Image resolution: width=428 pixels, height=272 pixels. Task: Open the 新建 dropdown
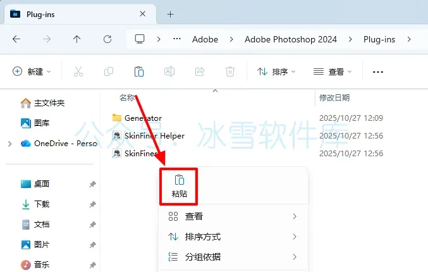pyautogui.click(x=32, y=71)
